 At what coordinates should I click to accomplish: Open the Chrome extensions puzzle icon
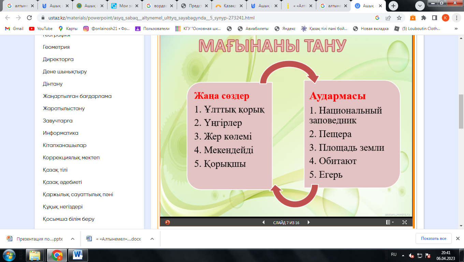coord(424,18)
